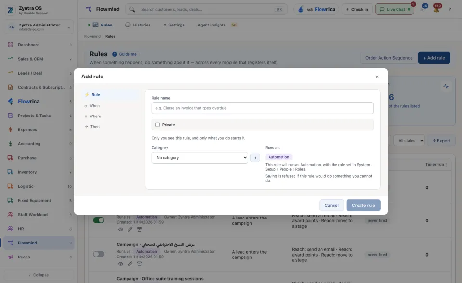Click the HR people icon
Image resolution: width=462 pixels, height=283 pixels.
coord(10,229)
